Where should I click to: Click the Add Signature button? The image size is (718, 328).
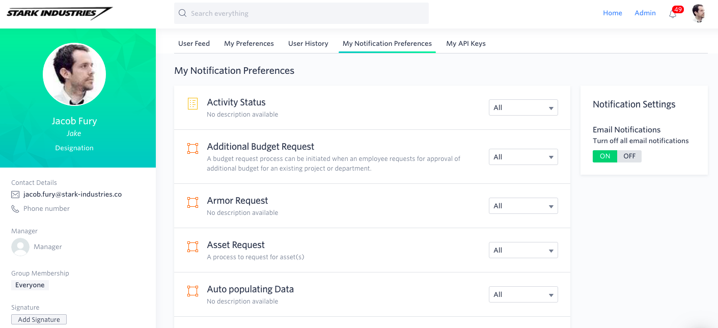click(39, 319)
